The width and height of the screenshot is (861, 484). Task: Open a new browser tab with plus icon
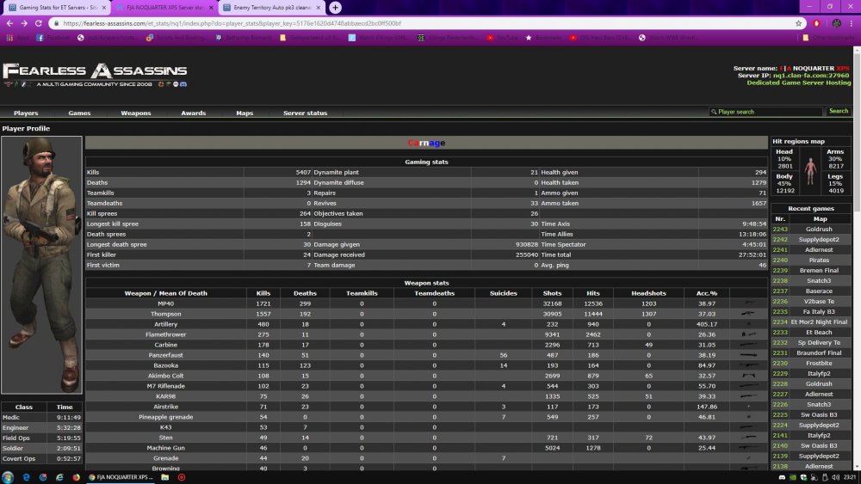[x=335, y=8]
